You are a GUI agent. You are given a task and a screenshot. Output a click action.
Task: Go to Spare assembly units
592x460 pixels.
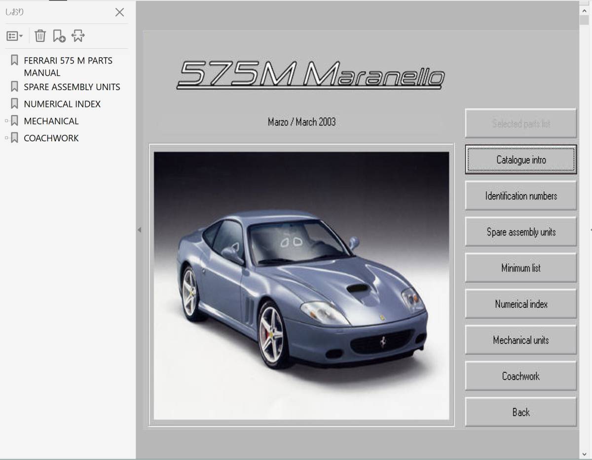[521, 232]
